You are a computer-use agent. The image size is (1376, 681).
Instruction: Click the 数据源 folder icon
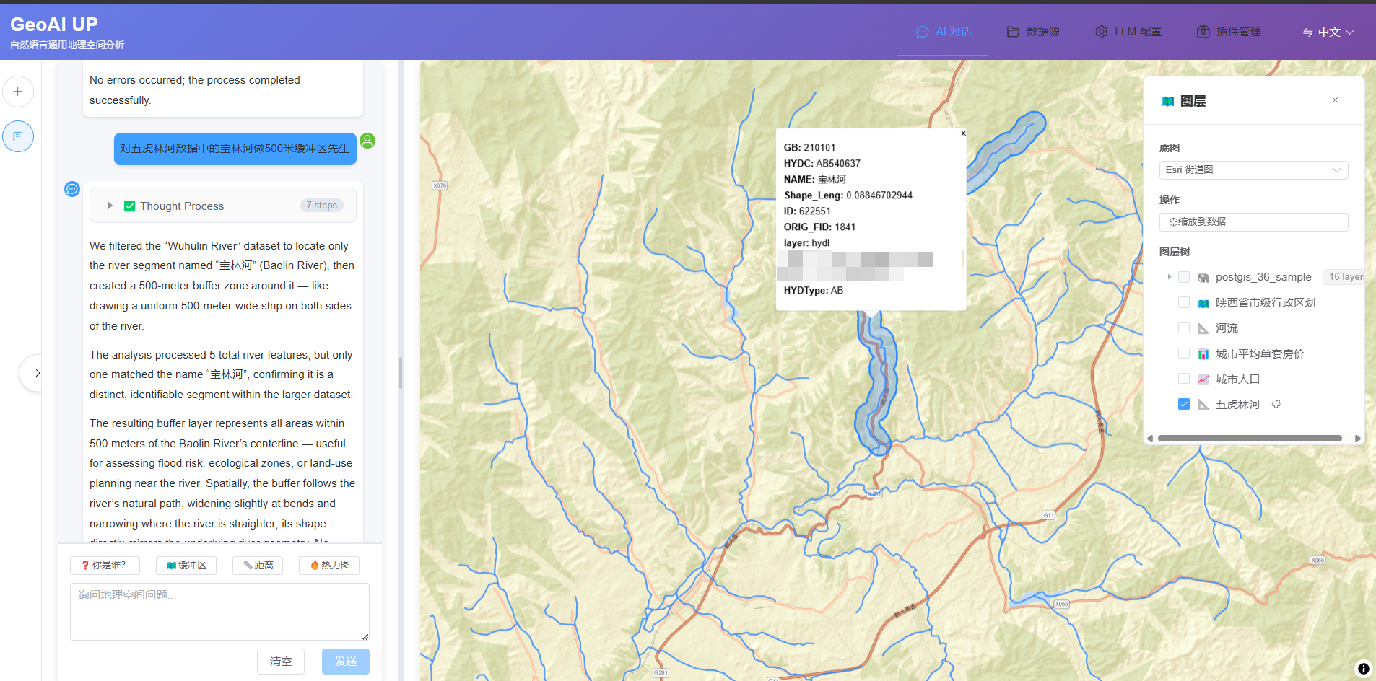(1014, 32)
